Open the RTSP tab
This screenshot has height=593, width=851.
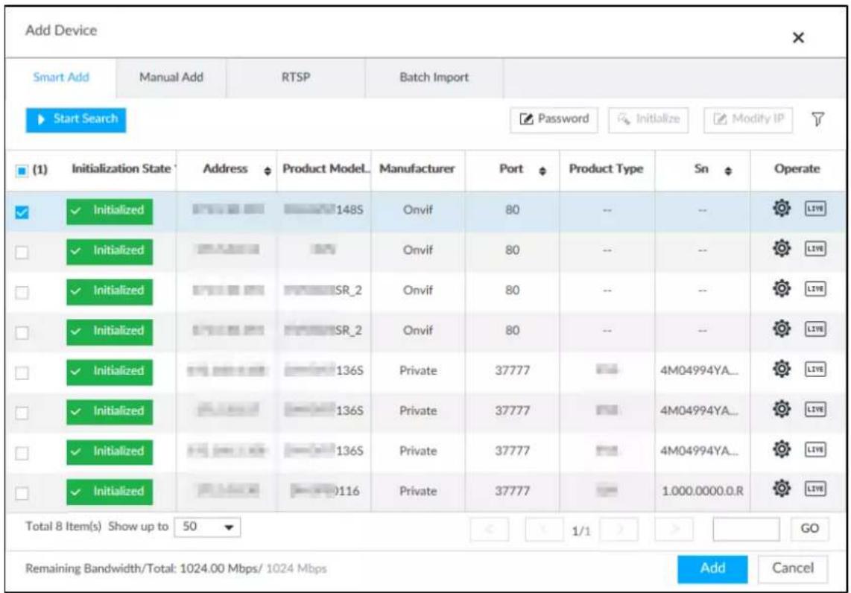click(x=296, y=77)
